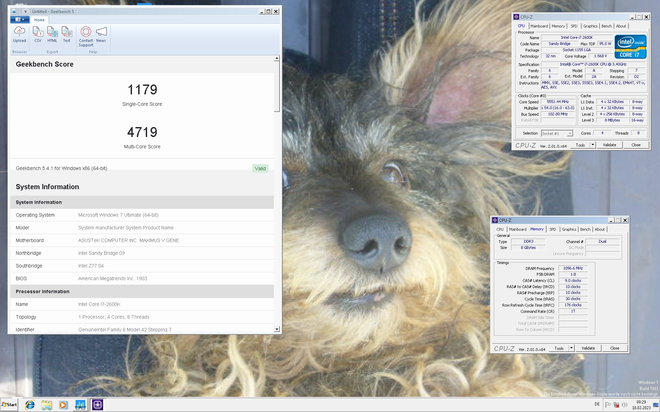Open the Socket #1 selection dropdown
660x412 pixels.
557,134
